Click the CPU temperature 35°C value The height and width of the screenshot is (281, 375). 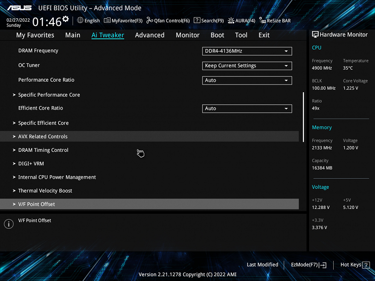click(348, 68)
